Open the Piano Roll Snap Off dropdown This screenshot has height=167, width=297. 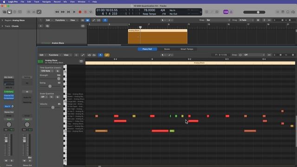pos(254,55)
